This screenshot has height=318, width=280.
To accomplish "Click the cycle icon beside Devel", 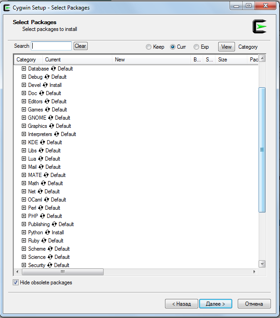I will coord(45,85).
